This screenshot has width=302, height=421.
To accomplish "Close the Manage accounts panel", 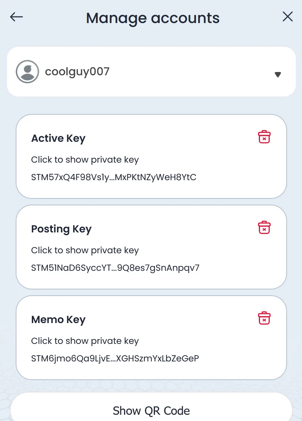I will point(287,17).
